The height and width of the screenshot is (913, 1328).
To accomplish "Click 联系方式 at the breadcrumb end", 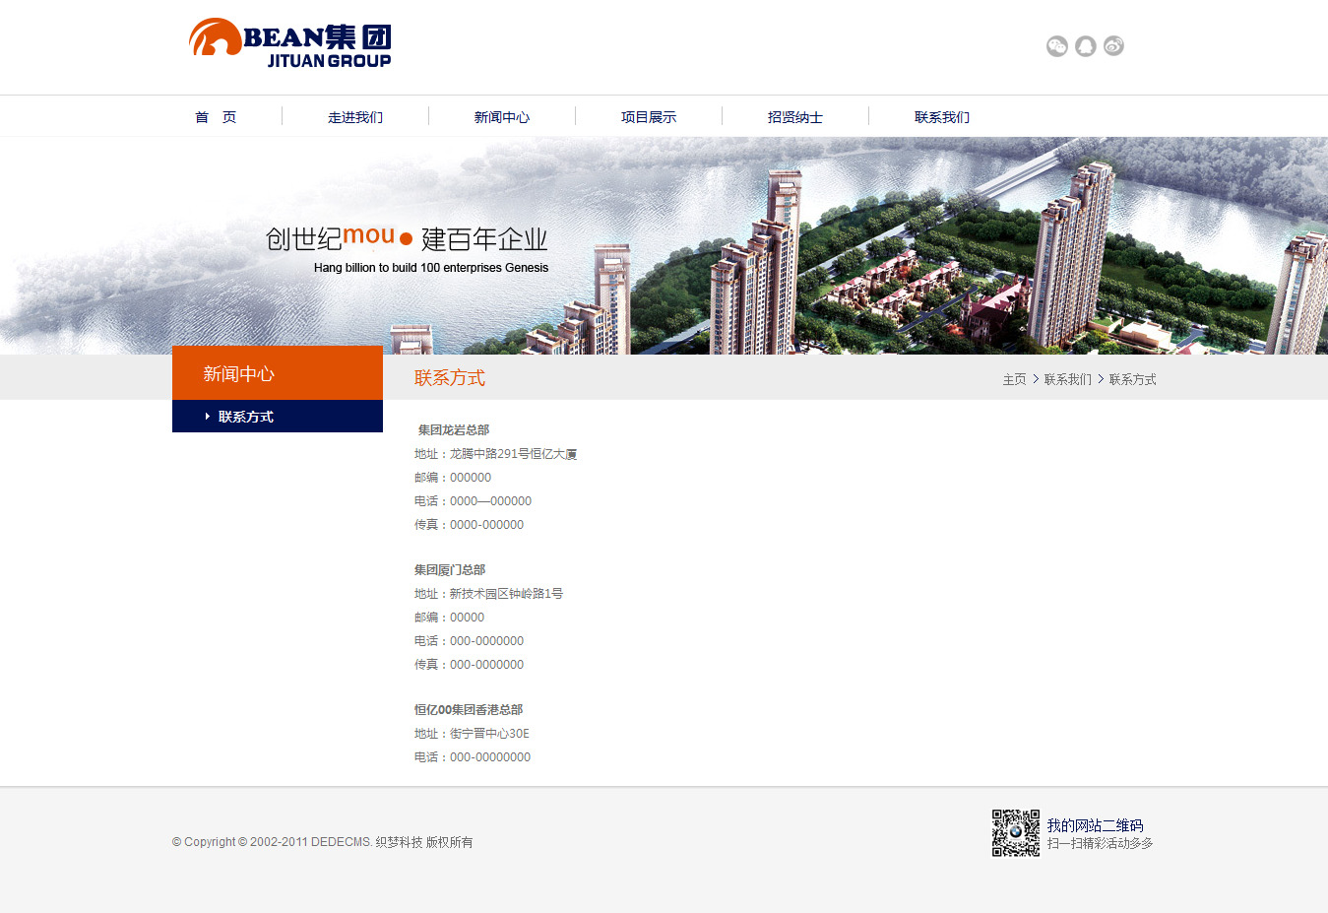I will tap(1132, 380).
